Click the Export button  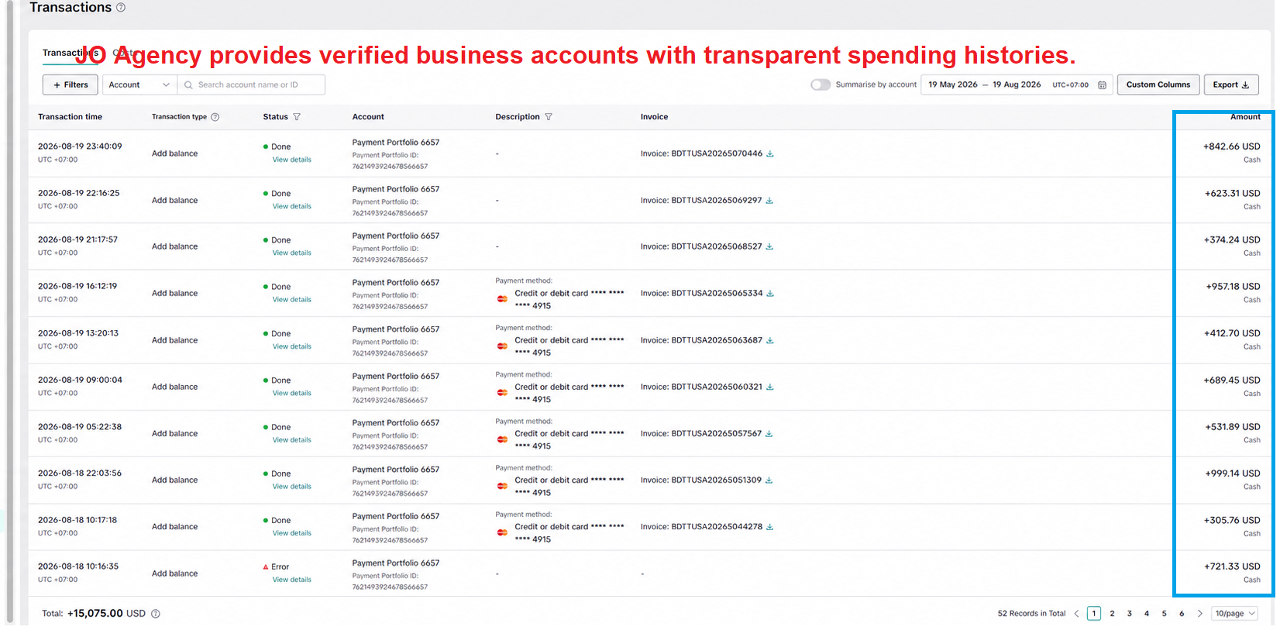point(1231,85)
